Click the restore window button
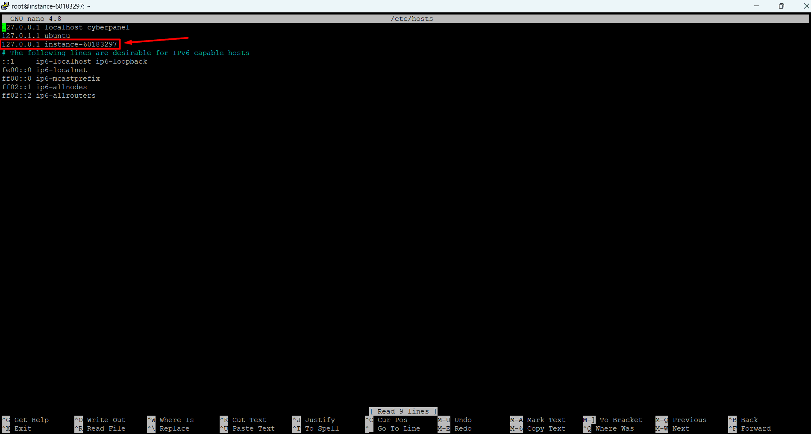811x434 pixels. click(x=781, y=6)
